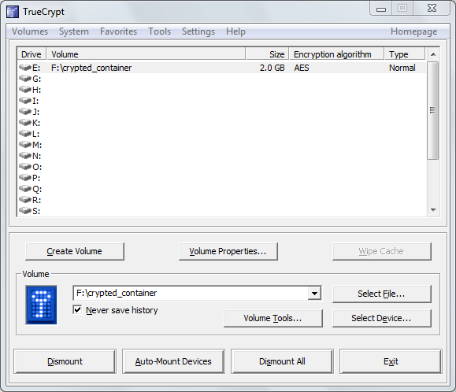Toggle the Never save history checkbox

tap(77, 310)
